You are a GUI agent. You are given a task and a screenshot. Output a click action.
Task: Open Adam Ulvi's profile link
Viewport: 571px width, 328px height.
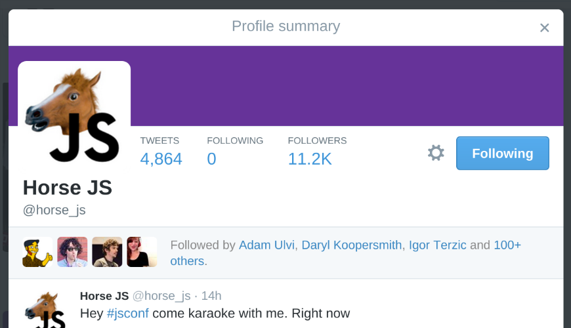click(266, 245)
